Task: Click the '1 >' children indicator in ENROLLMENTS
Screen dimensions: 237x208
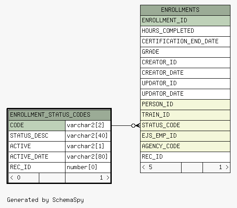Action: click(216, 167)
